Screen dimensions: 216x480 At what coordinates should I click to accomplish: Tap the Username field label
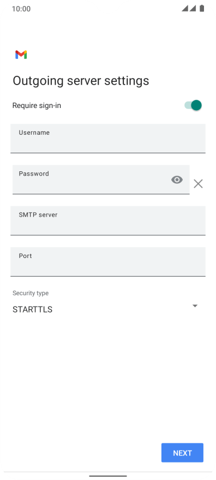coord(34,133)
